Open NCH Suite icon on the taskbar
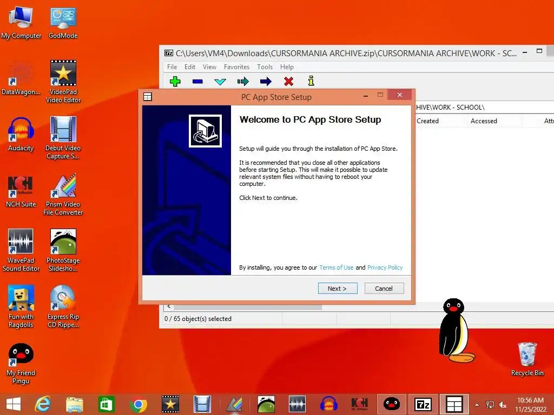 pos(360,404)
